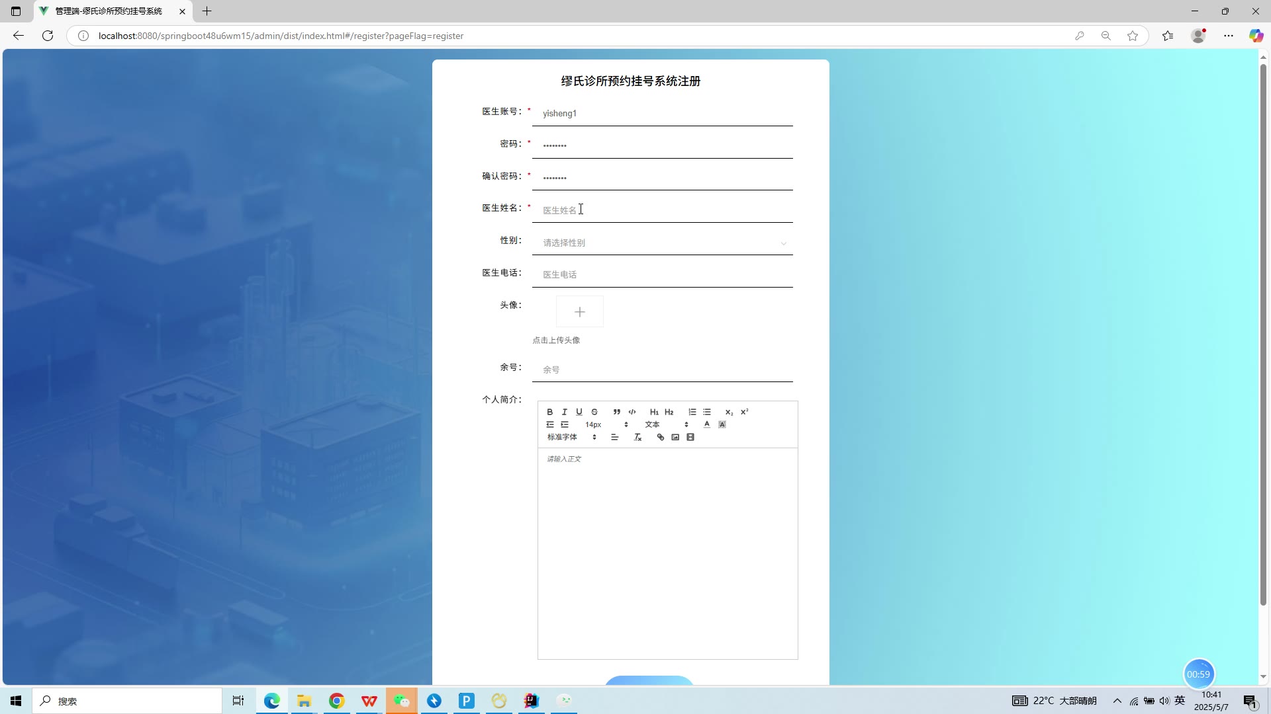Insert a link in the editor
1271x714 pixels.
[x=660, y=437]
